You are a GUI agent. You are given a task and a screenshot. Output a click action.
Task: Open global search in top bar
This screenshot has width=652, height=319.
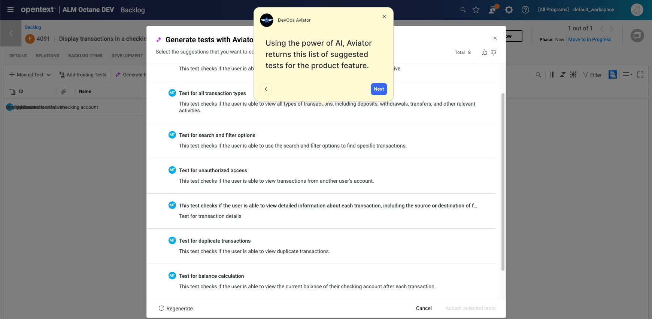click(x=463, y=10)
